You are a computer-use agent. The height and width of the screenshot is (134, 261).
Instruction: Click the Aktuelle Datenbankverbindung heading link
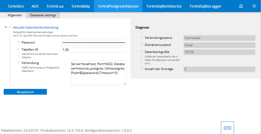coord(36,27)
